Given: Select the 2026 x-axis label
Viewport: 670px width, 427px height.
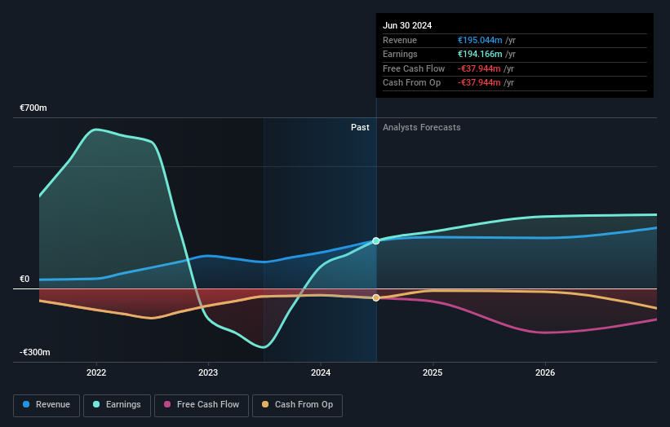Looking at the screenshot, I should point(545,372).
